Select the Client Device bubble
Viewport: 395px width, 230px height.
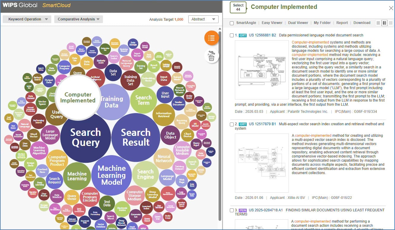[188, 135]
